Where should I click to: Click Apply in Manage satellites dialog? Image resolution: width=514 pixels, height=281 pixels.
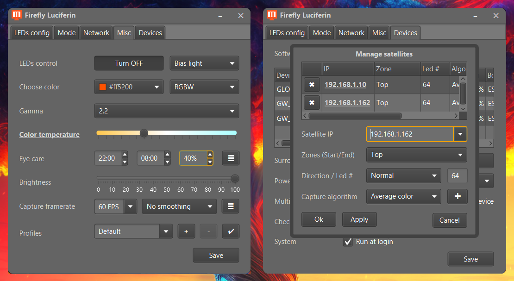(x=359, y=219)
